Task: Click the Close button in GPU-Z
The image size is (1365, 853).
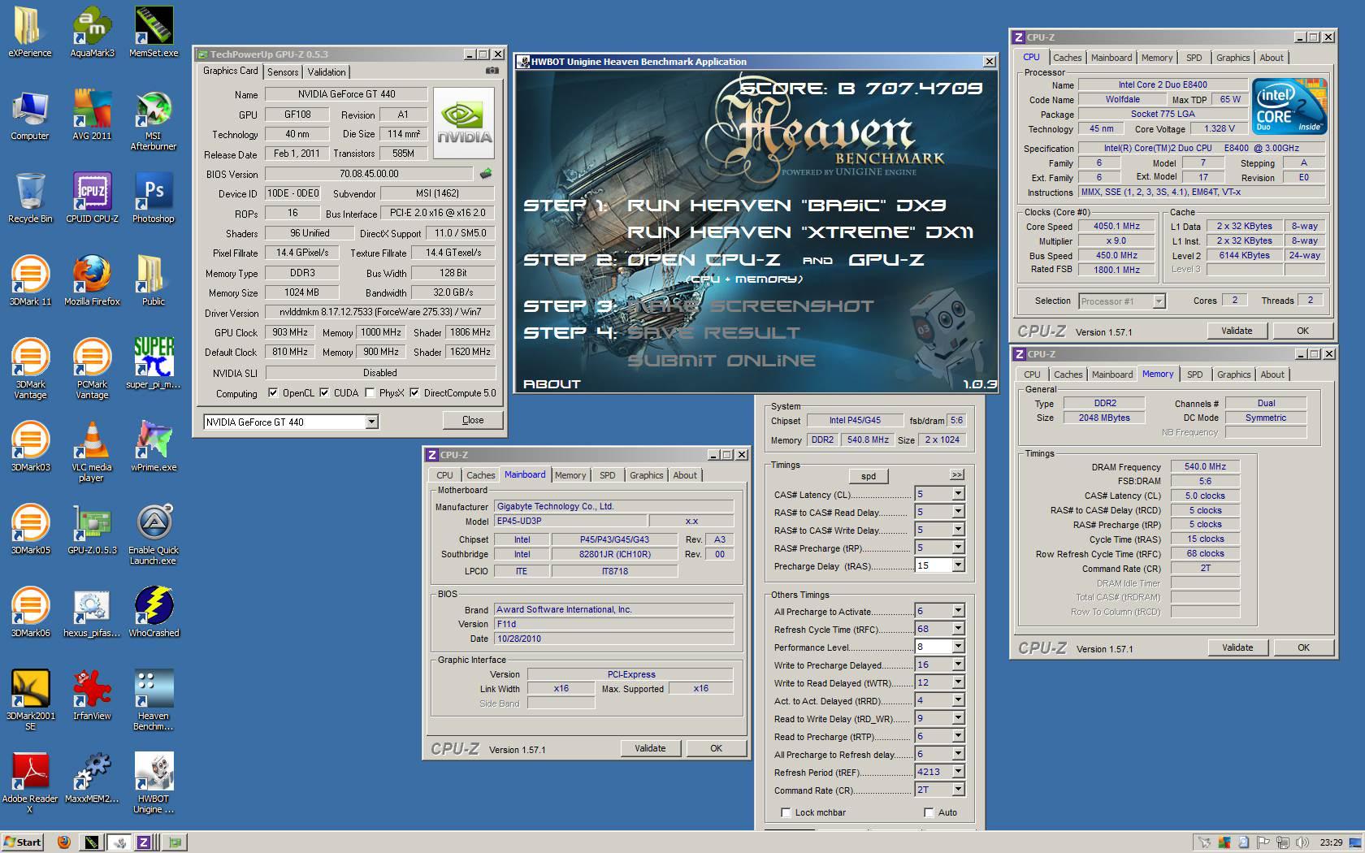Action: point(473,420)
